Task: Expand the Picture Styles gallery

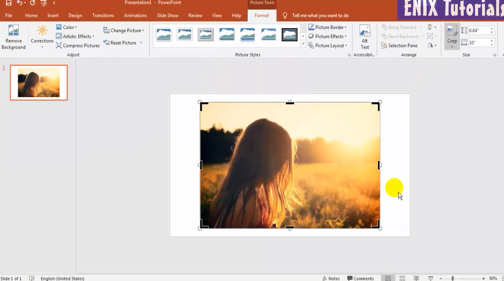Action: click(x=303, y=44)
